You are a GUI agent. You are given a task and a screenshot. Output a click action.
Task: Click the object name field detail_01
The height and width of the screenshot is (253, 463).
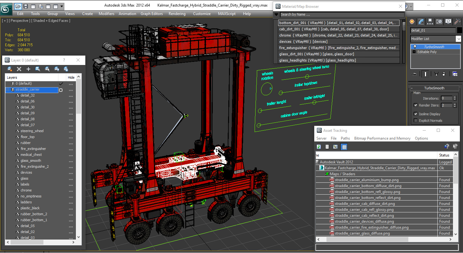click(x=433, y=30)
